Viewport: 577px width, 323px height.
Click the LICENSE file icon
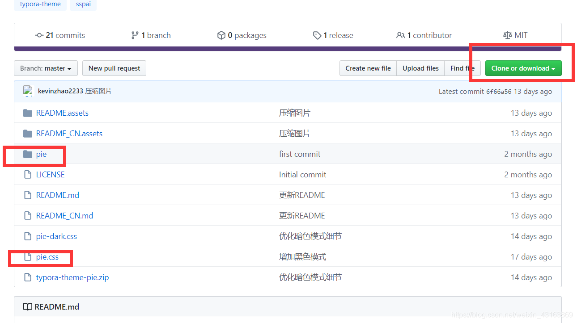[28, 175]
